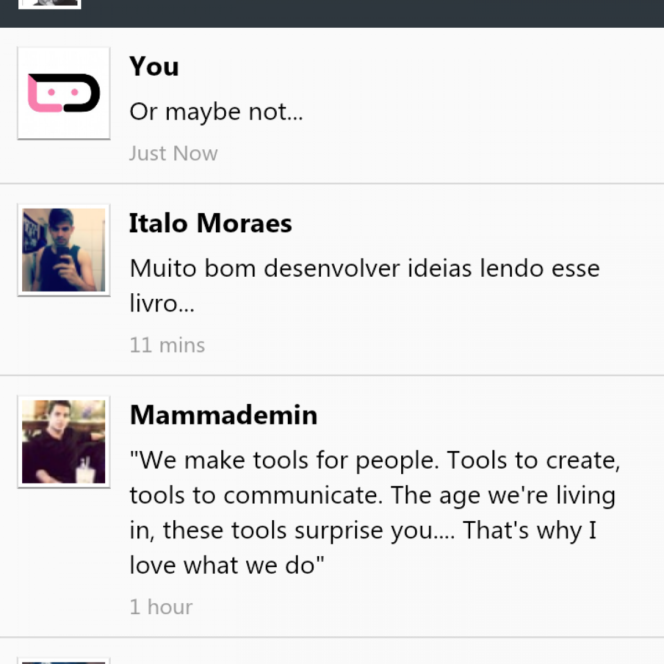Select the "We make tools for people" quote

pyautogui.click(x=374, y=512)
